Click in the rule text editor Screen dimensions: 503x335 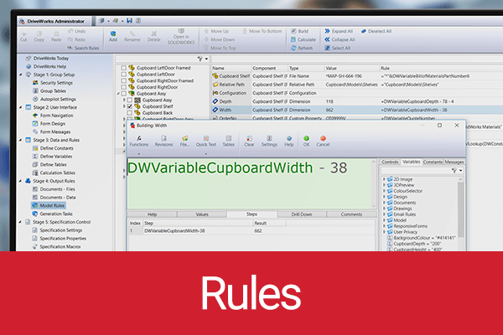tap(249, 183)
